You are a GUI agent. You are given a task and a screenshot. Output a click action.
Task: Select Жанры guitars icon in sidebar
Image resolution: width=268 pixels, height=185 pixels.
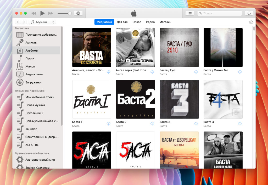20,66
